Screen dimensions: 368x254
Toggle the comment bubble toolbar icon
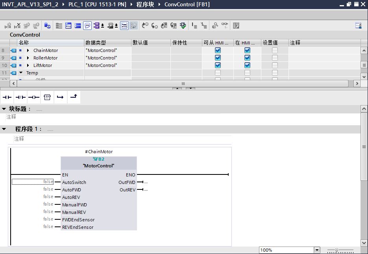[x=87, y=26]
